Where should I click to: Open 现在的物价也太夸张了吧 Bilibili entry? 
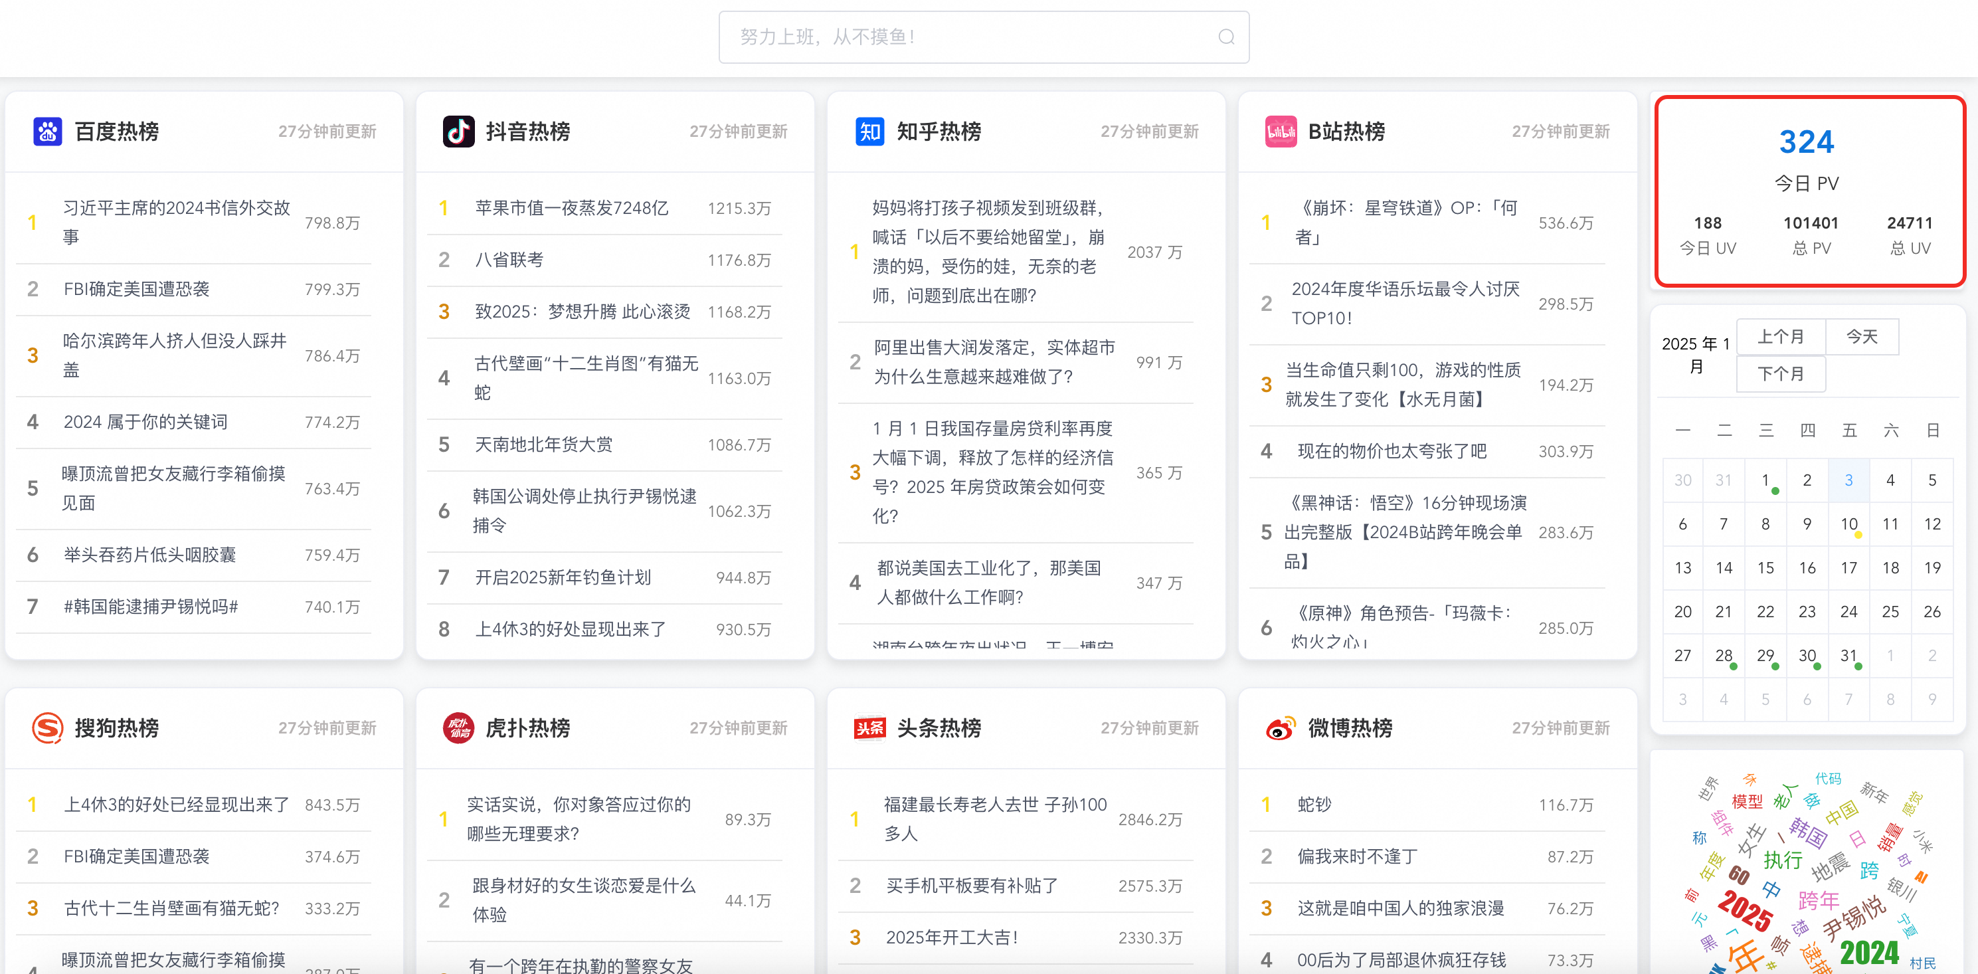(1392, 451)
